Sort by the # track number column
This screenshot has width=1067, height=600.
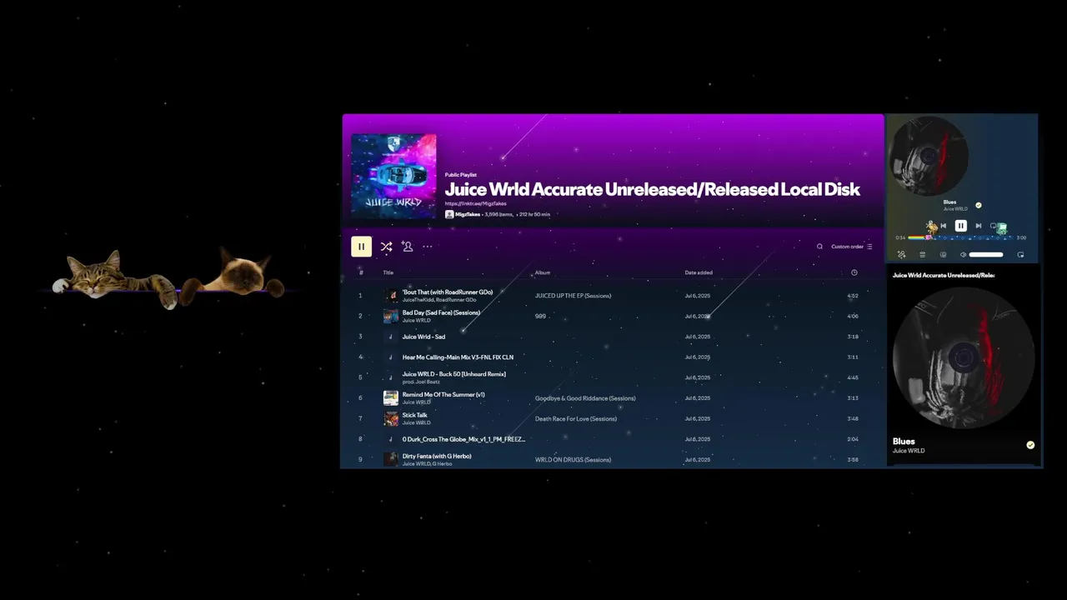tap(361, 272)
